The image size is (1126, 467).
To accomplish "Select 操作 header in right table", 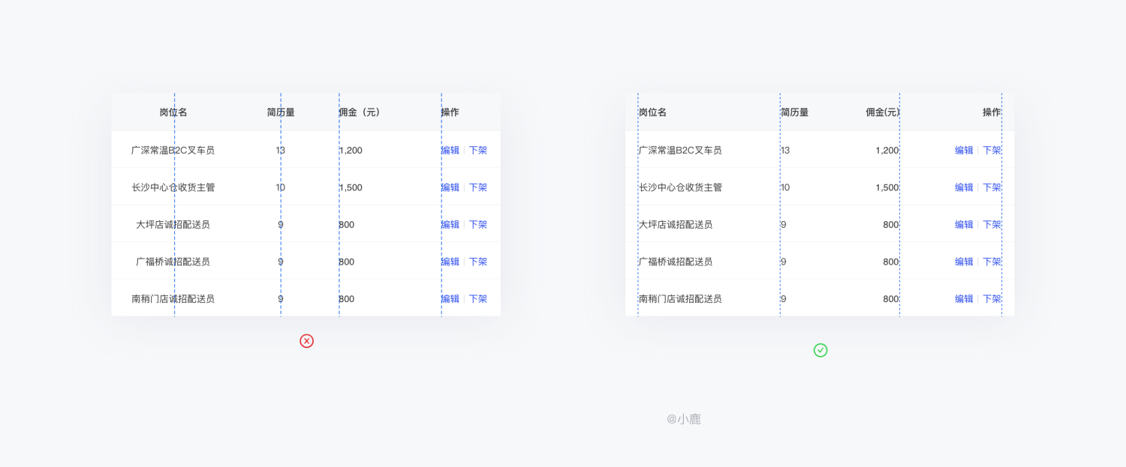I will coord(992,112).
